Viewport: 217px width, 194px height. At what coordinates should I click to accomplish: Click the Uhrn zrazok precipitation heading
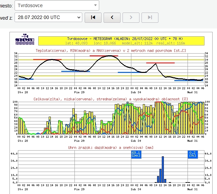coord(111,148)
